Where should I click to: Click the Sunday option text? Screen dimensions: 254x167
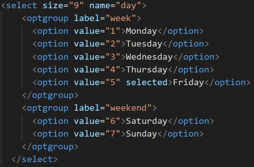(x=141, y=134)
